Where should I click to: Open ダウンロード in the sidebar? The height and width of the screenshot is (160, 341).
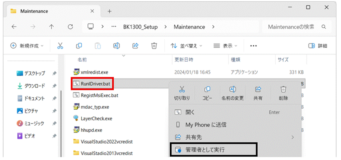(31, 86)
